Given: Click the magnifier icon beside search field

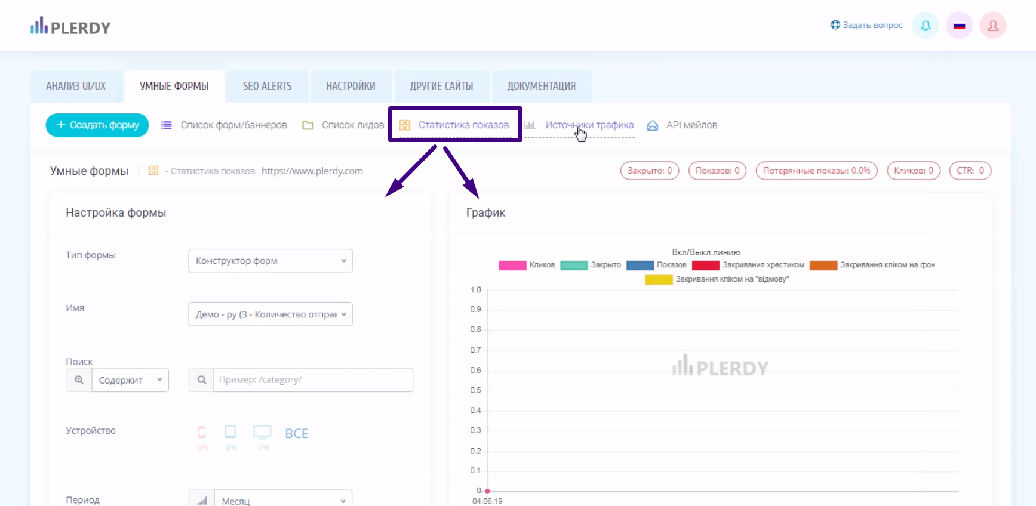Looking at the screenshot, I should coord(202,380).
